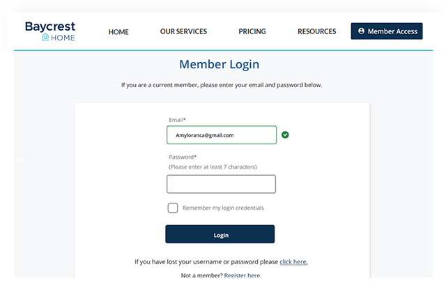
Task: Click the Password field label
Action: click(183, 157)
